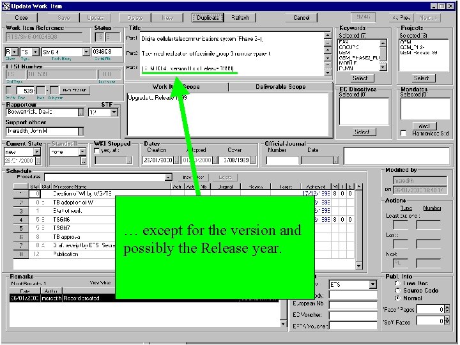Open the Current State date picker button
This screenshot has width=460, height=345.
pyautogui.click(x=38, y=161)
